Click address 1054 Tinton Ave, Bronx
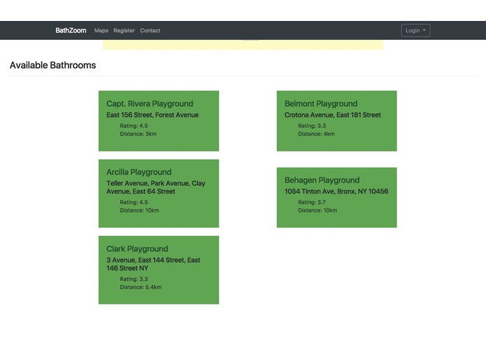The height and width of the screenshot is (345, 486). click(x=336, y=191)
